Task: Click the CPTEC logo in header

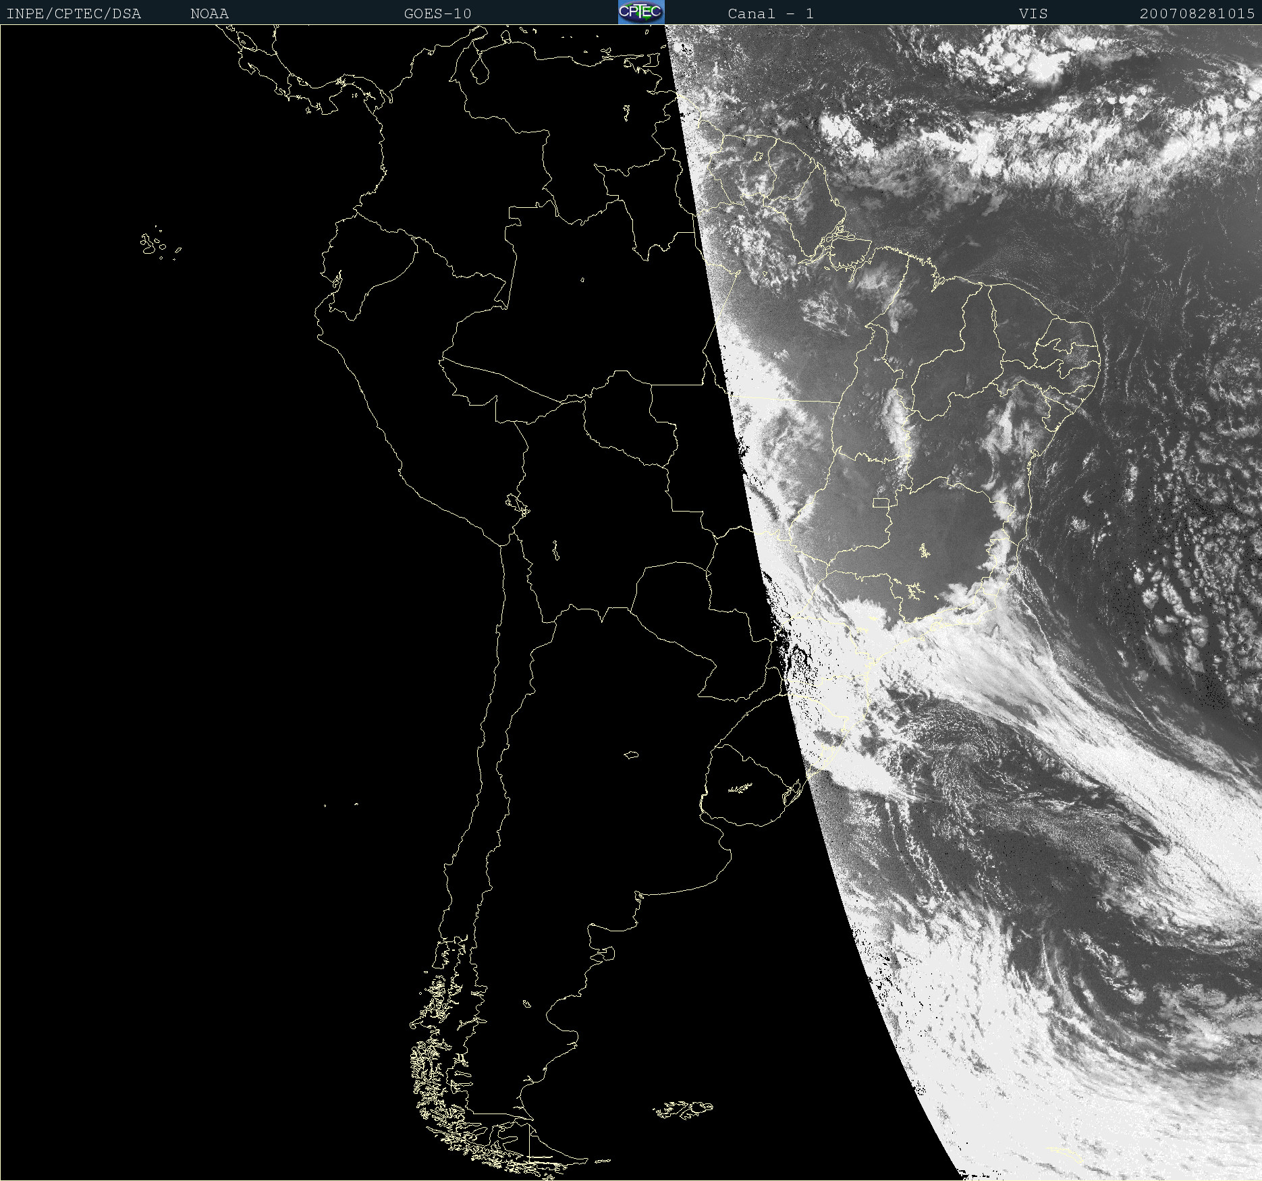Action: (641, 12)
